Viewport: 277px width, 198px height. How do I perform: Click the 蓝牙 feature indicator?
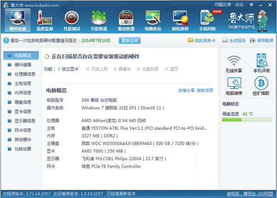pos(171,69)
